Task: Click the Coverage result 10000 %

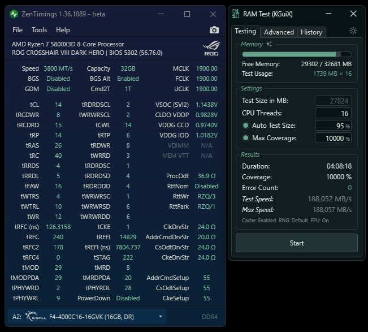Action: [x=339, y=177]
